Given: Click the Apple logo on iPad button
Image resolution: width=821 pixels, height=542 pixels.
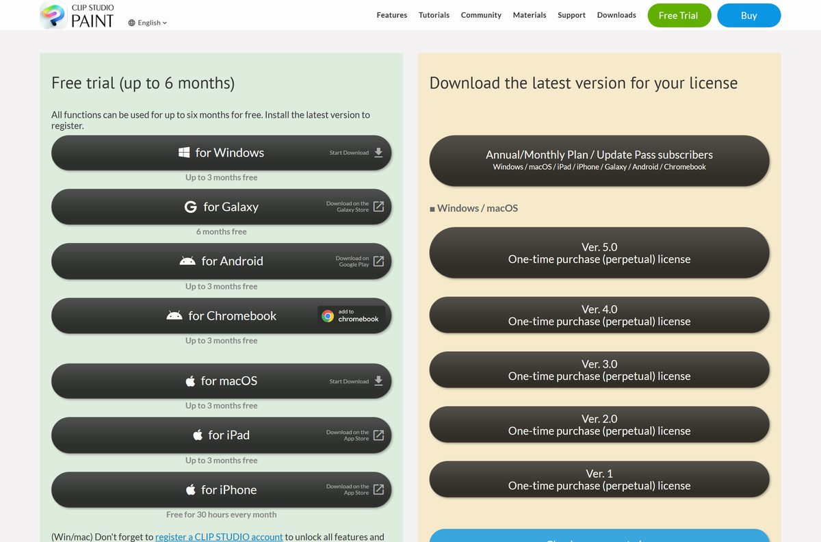Looking at the screenshot, I should [x=198, y=435].
